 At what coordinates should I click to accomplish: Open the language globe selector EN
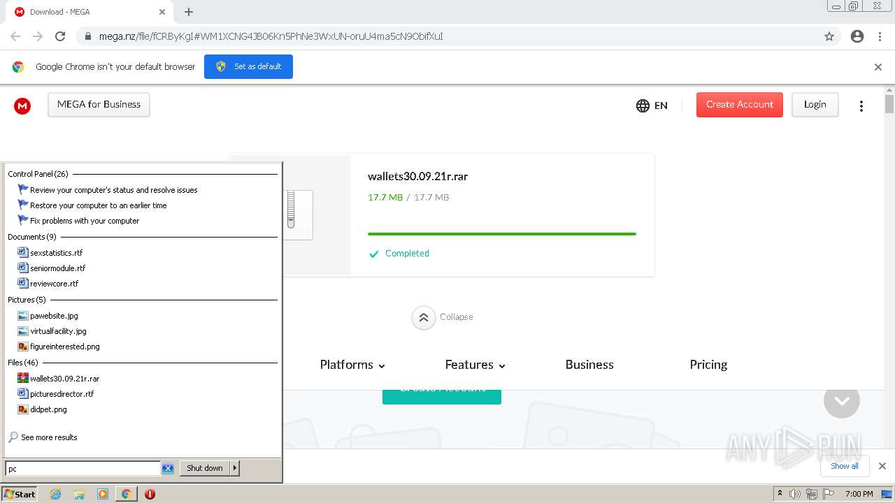click(x=652, y=105)
